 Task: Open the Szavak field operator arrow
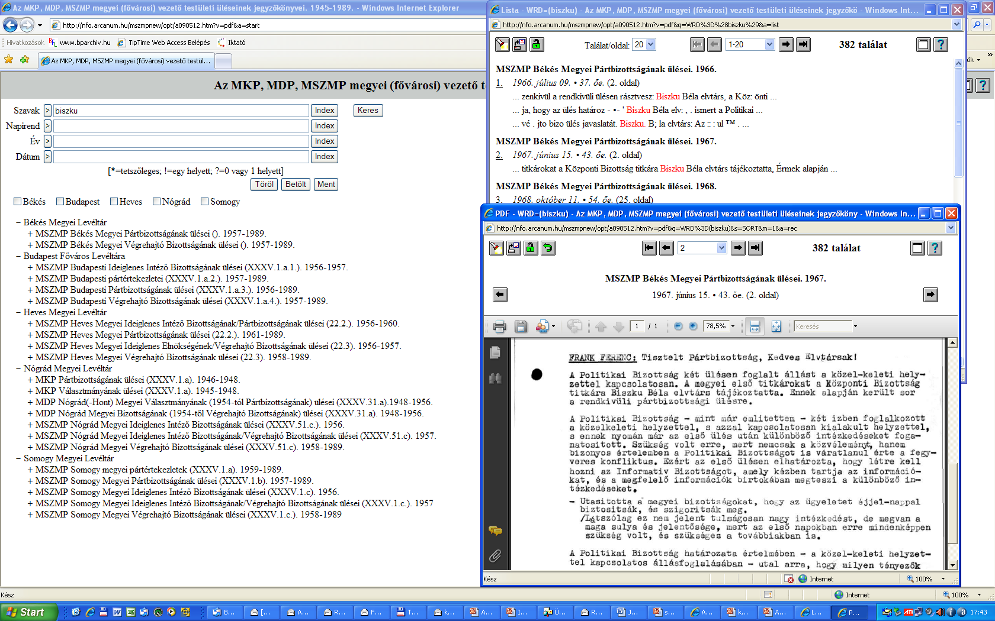[47, 111]
